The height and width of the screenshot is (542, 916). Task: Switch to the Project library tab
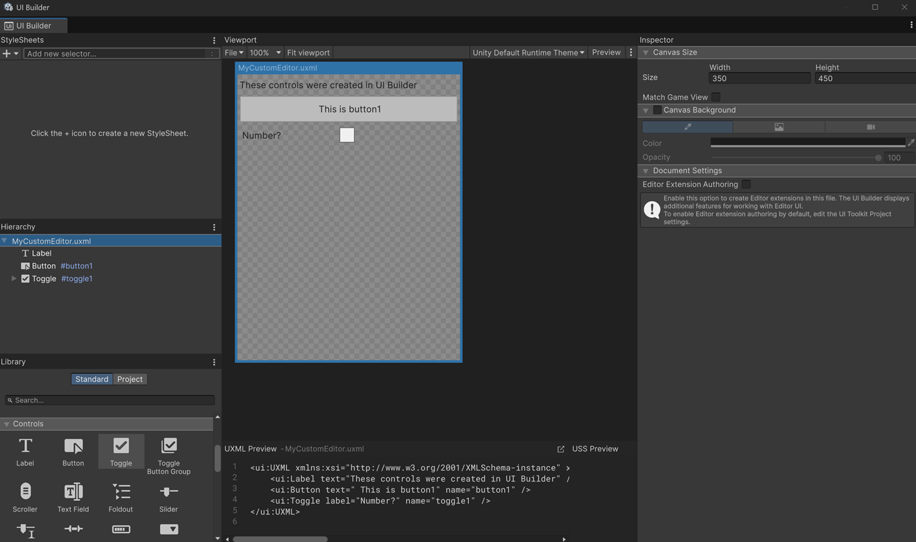pos(130,379)
